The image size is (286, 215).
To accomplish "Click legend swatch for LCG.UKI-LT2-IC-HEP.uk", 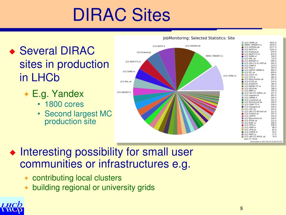I will click(x=243, y=63).
